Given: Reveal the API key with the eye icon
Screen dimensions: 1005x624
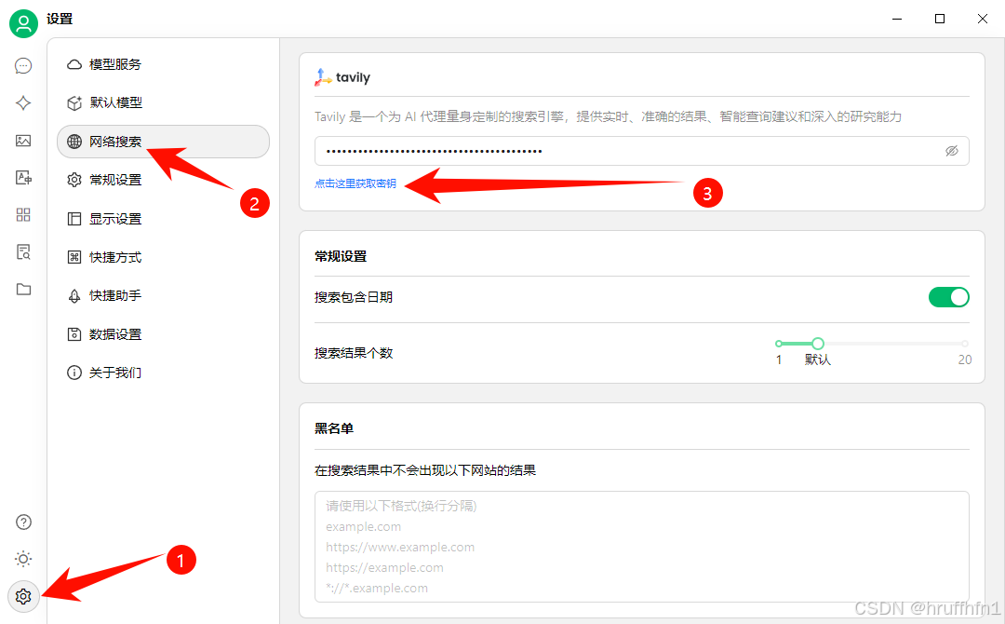Looking at the screenshot, I should coord(952,152).
